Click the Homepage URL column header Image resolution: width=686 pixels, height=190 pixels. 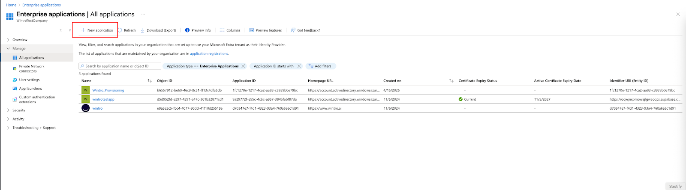[320, 81]
